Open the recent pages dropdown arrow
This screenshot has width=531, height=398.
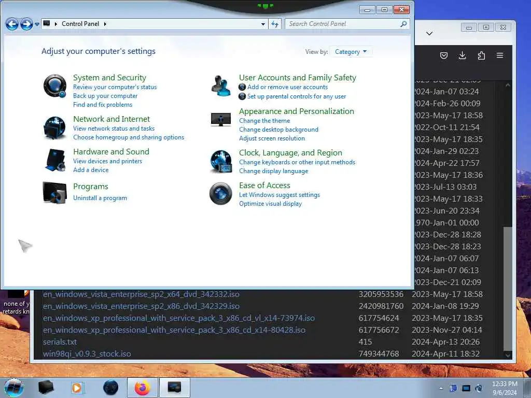point(37,24)
